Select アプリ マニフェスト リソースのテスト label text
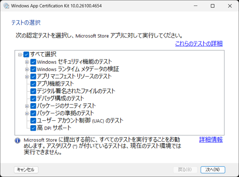The image size is (239, 177). (74, 76)
